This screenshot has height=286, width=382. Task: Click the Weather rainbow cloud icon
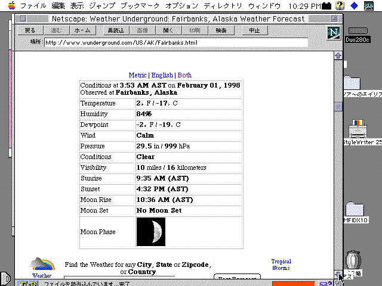point(42,264)
